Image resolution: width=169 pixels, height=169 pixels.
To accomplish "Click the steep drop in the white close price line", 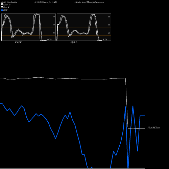I will [127, 103].
